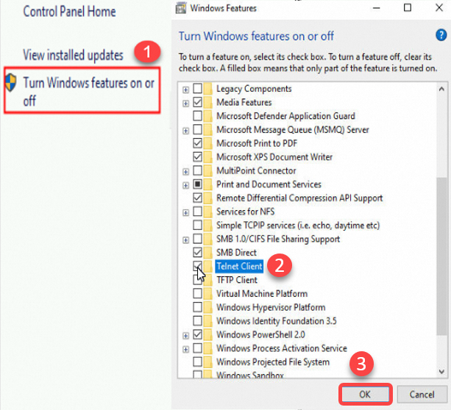
Task: Click the Microsoft Defender Application Guard folder icon
Action: click(207, 116)
